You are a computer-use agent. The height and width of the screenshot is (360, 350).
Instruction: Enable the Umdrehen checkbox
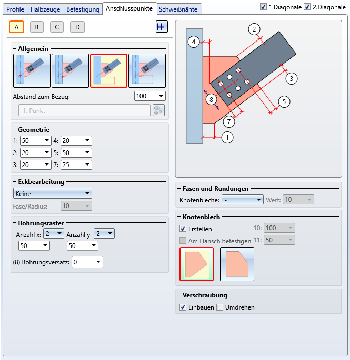pos(220,307)
